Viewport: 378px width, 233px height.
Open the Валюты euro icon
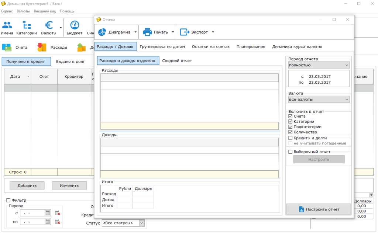tap(49, 25)
